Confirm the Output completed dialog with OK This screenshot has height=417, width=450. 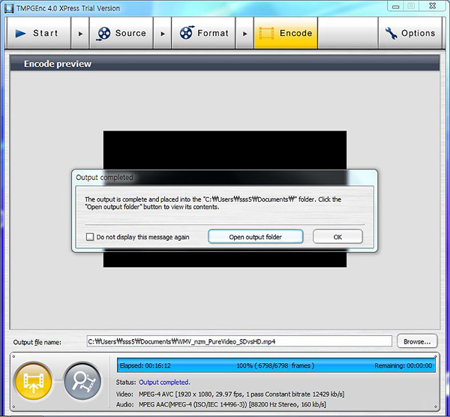click(x=337, y=237)
